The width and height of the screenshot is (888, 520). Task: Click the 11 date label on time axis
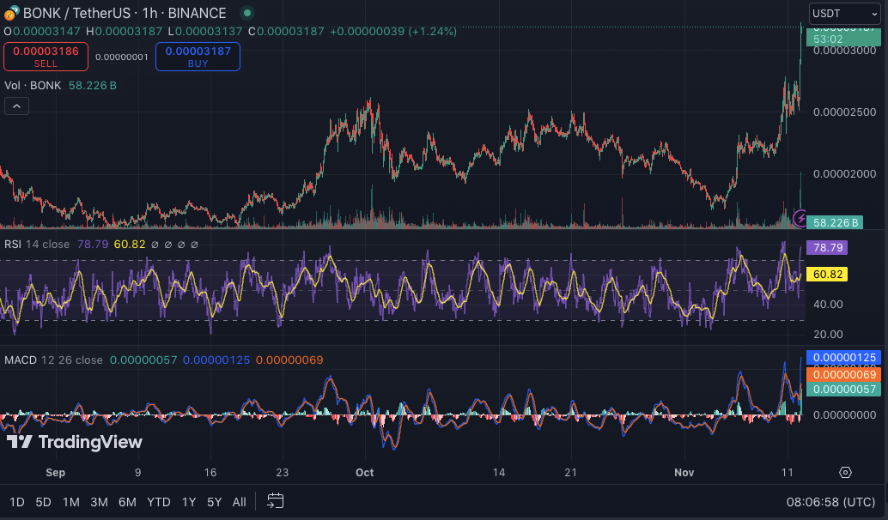point(788,473)
